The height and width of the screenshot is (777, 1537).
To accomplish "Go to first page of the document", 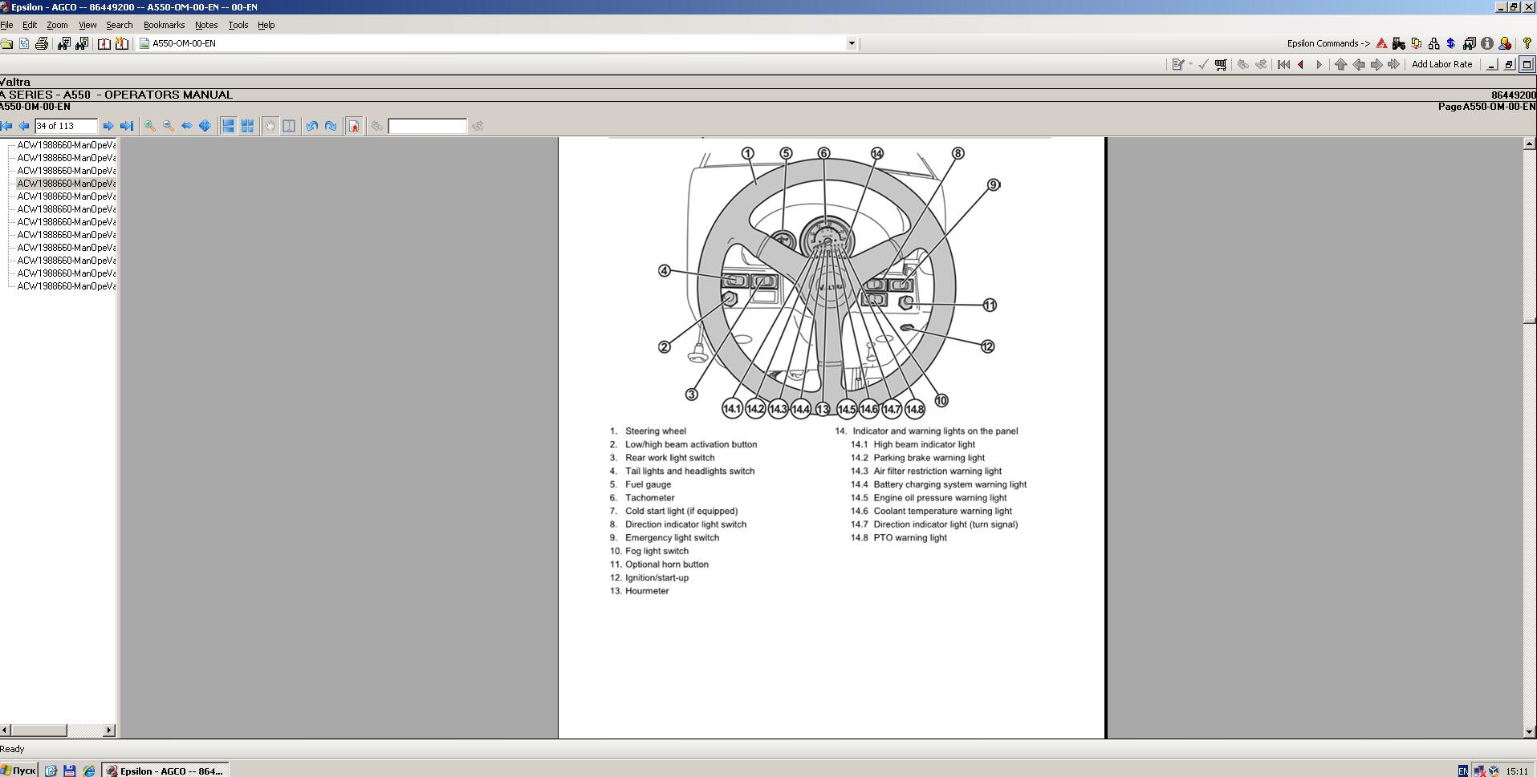I will pos(6,126).
